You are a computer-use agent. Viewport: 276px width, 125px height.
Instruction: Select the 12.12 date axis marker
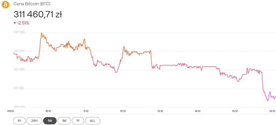[123, 111]
